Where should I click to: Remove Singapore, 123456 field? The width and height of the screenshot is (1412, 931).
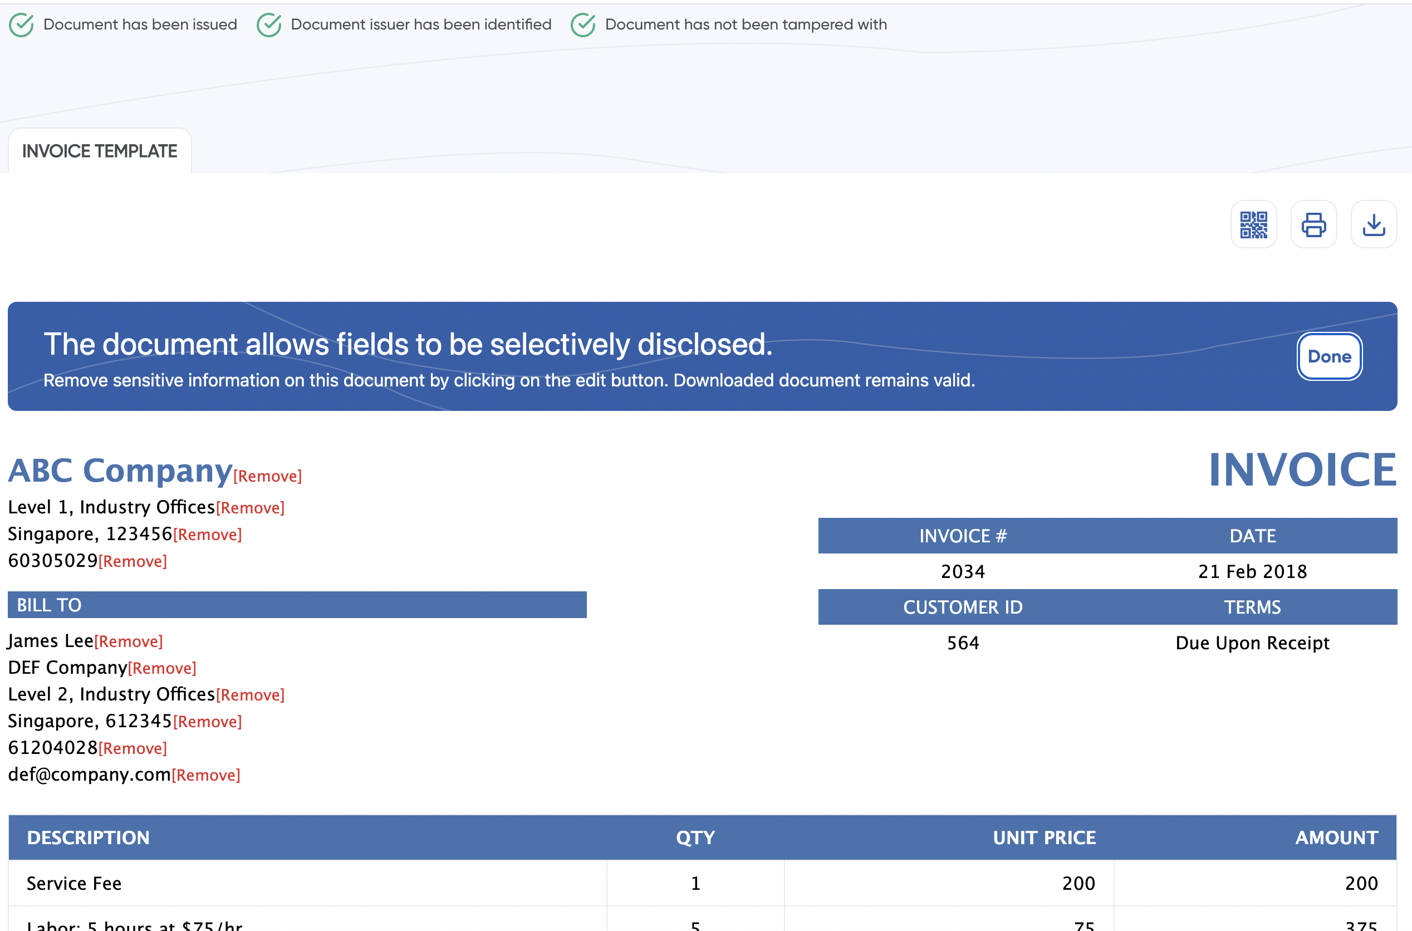208,535
